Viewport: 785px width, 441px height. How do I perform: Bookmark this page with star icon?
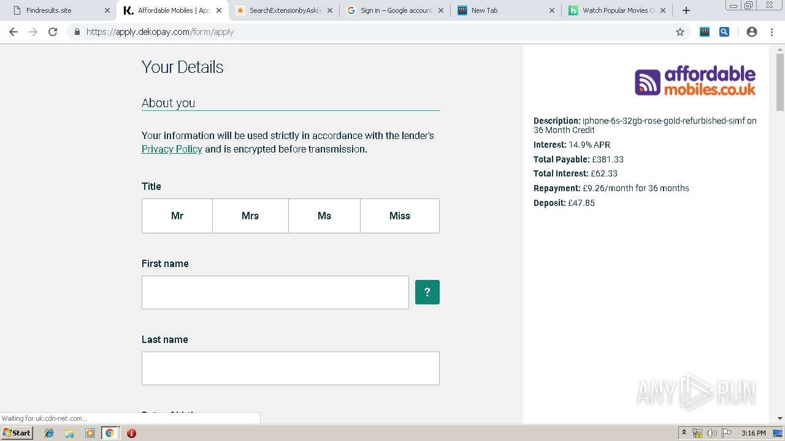pyautogui.click(x=680, y=32)
